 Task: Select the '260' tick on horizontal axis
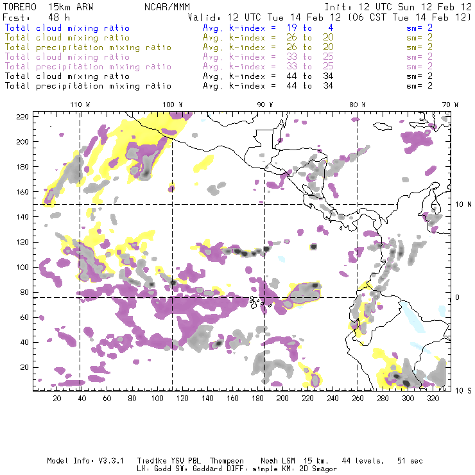pos(358,399)
